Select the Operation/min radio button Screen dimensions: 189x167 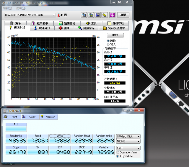click(118, 153)
